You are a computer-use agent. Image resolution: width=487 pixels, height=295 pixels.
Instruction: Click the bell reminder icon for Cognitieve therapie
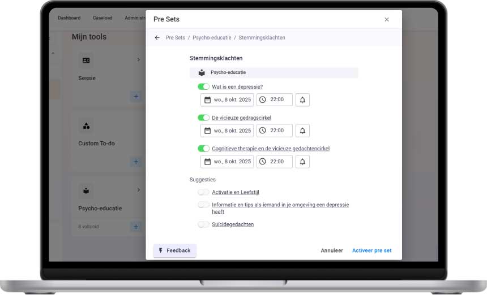302,162
